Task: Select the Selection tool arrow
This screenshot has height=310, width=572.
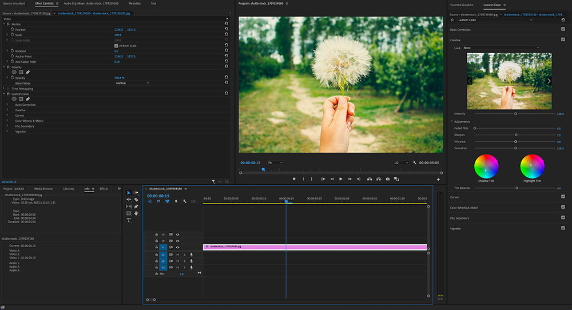Action: click(x=129, y=193)
